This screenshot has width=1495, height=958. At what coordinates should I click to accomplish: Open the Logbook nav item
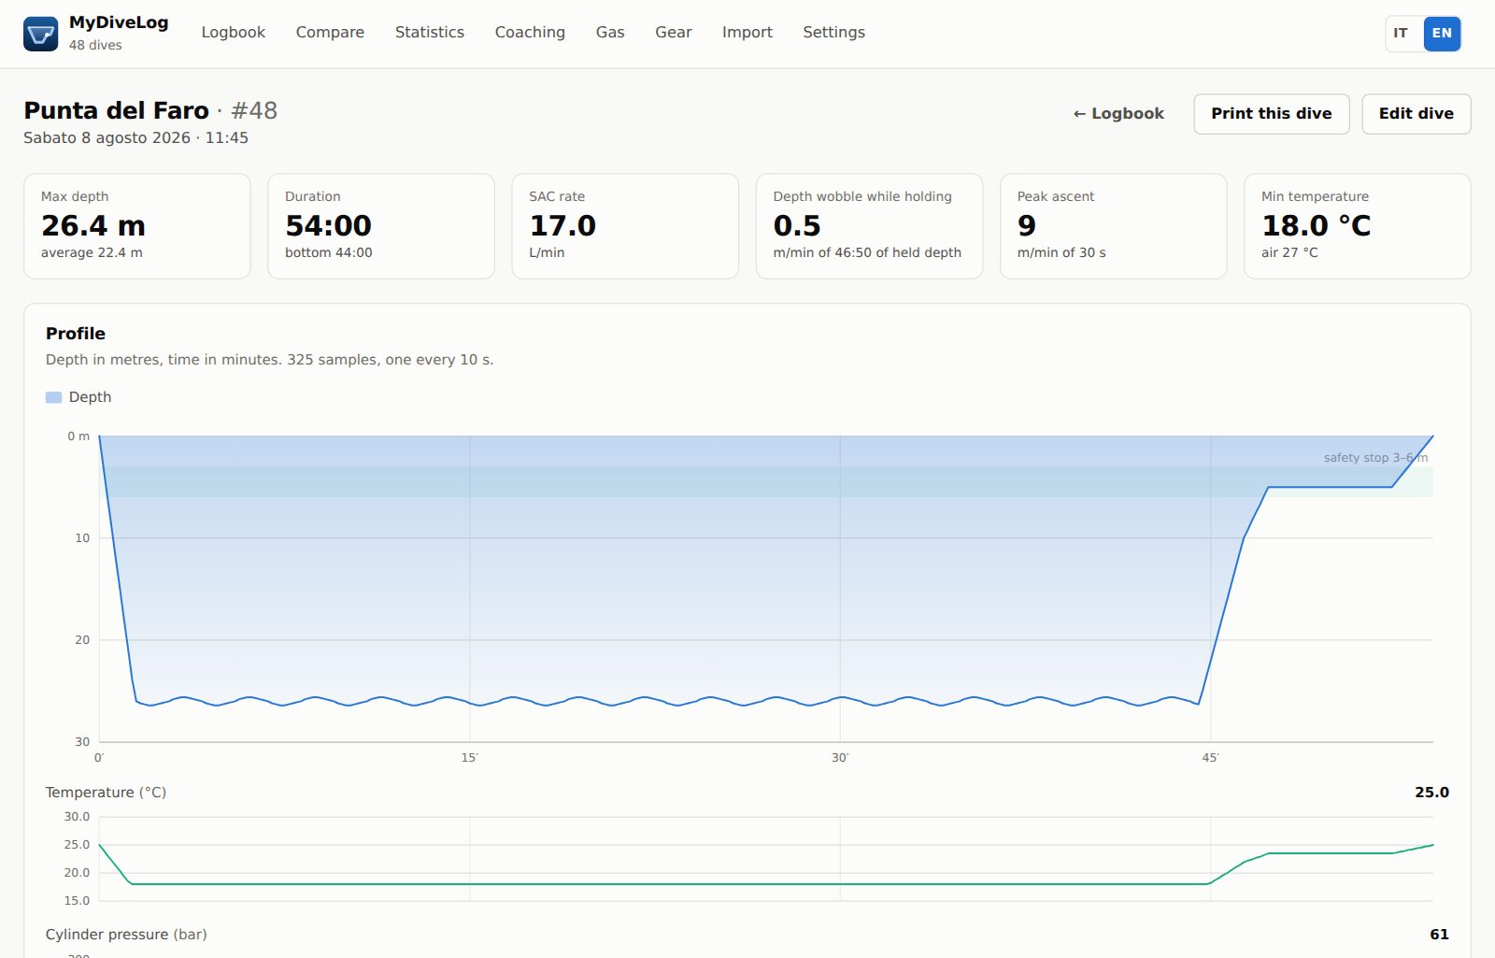(233, 33)
